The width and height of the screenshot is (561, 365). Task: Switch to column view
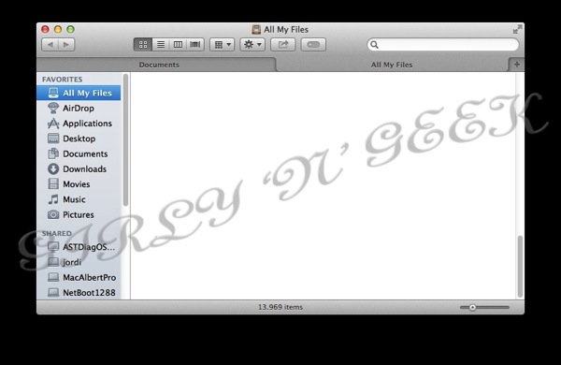(178, 44)
